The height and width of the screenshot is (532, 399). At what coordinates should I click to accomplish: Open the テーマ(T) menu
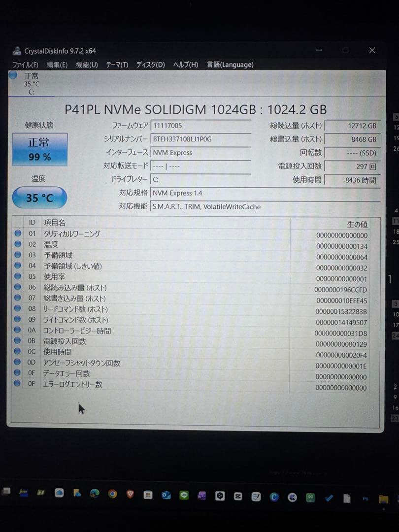[117, 65]
